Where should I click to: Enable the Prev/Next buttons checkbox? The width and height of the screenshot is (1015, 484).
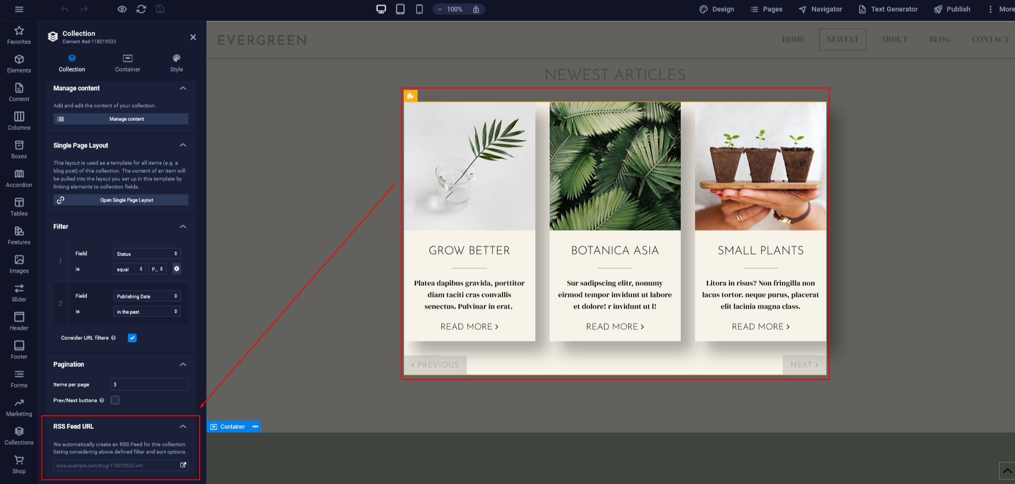(x=115, y=400)
